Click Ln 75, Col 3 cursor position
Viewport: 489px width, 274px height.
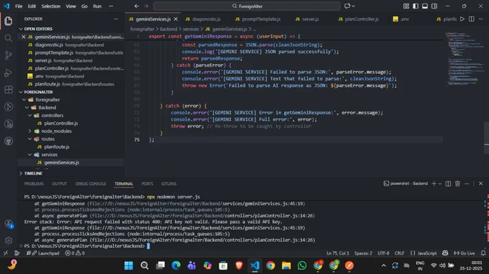[337, 253]
